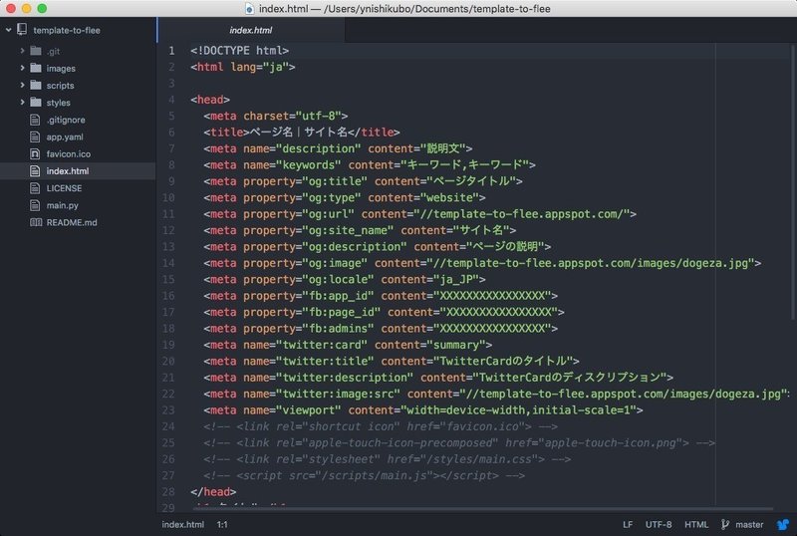Image resolution: width=797 pixels, height=536 pixels.
Task: Click the "fb:admins" property string
Action: pos(338,328)
